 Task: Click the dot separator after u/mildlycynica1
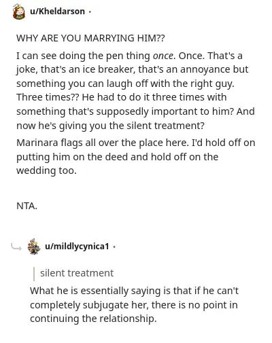pos(114,247)
